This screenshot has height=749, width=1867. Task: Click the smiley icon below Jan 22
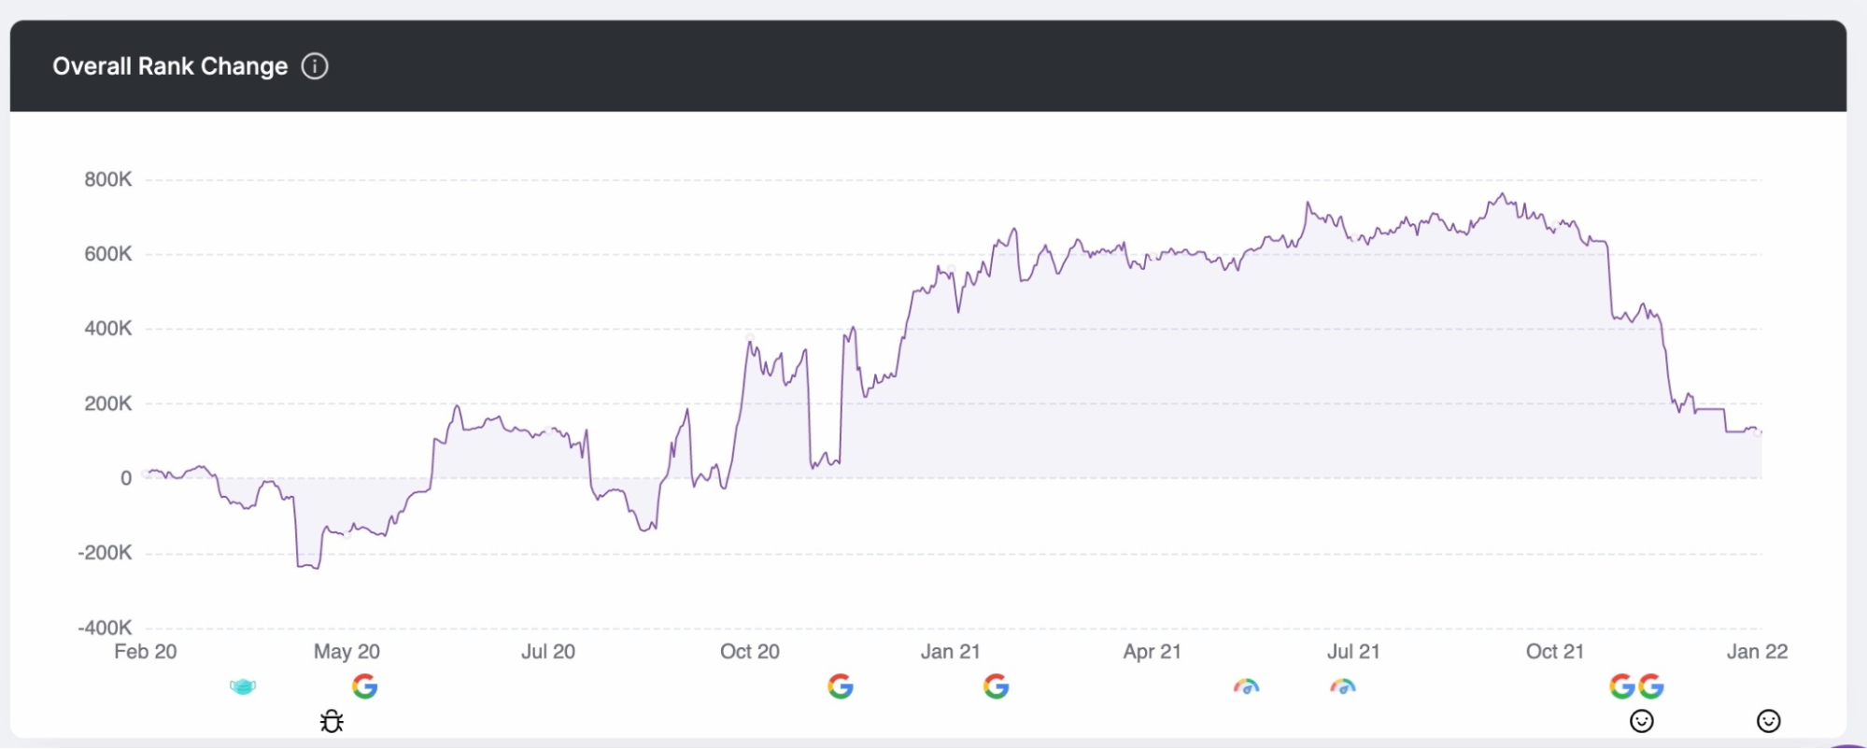(1769, 721)
